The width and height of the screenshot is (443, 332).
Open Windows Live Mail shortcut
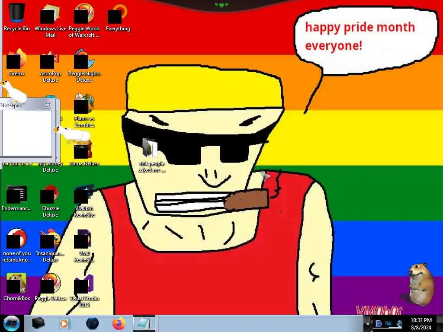point(50,20)
